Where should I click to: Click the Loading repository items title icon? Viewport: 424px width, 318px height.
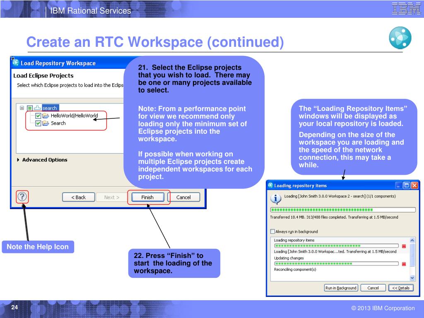tap(270, 185)
